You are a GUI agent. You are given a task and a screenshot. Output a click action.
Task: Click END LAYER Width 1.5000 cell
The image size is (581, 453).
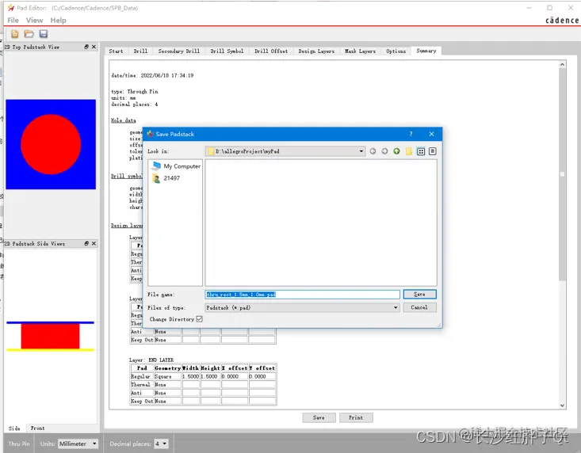click(190, 376)
